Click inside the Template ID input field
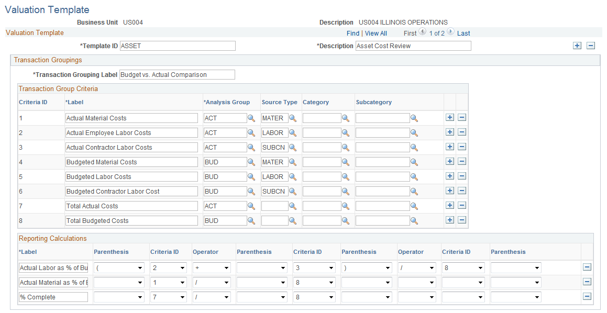Viewport: 607px width, 313px height. [x=177, y=46]
